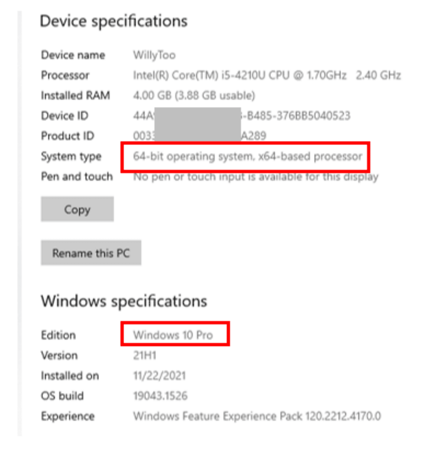Click the Copy button under device specifications
Image resolution: width=436 pixels, height=458 pixels.
(77, 209)
